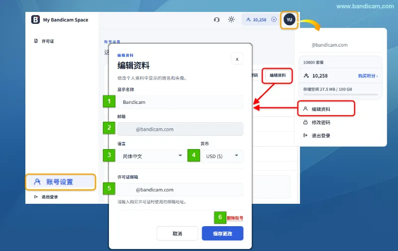The width and height of the screenshot is (398, 251).
Task: Click the 保存更改 button
Action: (222, 234)
